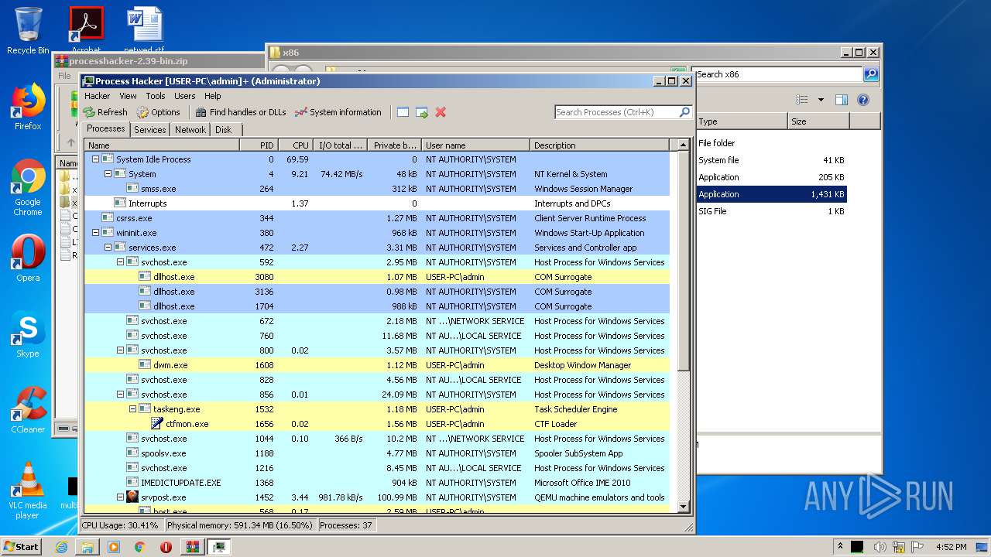
Task: Open the Tools menu
Action: pos(156,96)
